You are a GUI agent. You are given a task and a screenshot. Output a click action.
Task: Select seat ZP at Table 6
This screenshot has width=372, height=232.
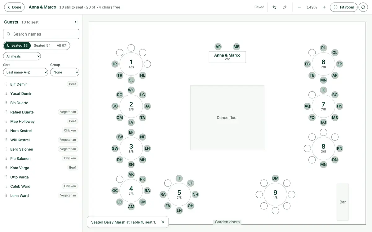pyautogui.click(x=340, y=64)
